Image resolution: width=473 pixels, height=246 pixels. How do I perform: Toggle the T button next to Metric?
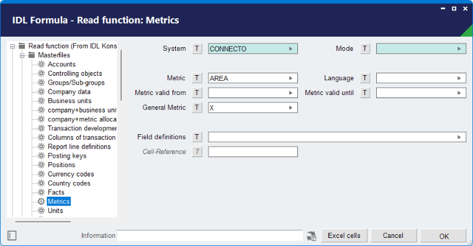pyautogui.click(x=197, y=78)
